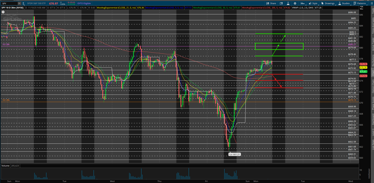Image resolution: width=374 pixels, height=183 pixels.
Task: Click the $670.13 orange price level label
Action: (352, 100)
